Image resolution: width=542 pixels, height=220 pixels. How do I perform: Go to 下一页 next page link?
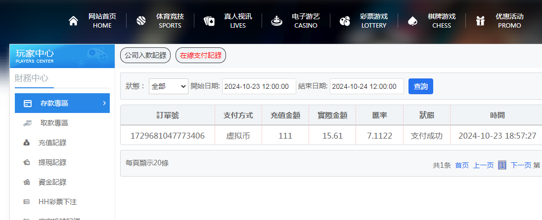pyautogui.click(x=521, y=165)
